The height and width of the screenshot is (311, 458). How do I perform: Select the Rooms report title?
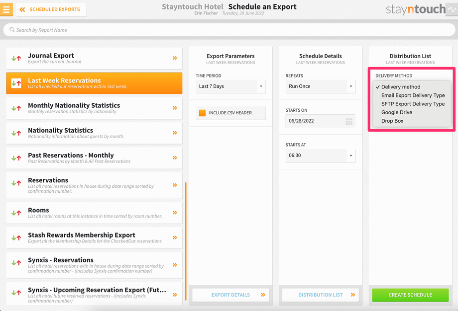[38, 210]
